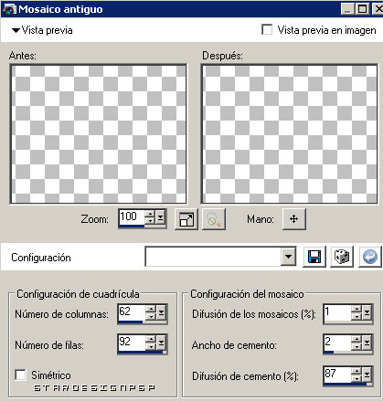Enable the Vista previa en imagen checkbox
The image size is (383, 401).
point(267,30)
